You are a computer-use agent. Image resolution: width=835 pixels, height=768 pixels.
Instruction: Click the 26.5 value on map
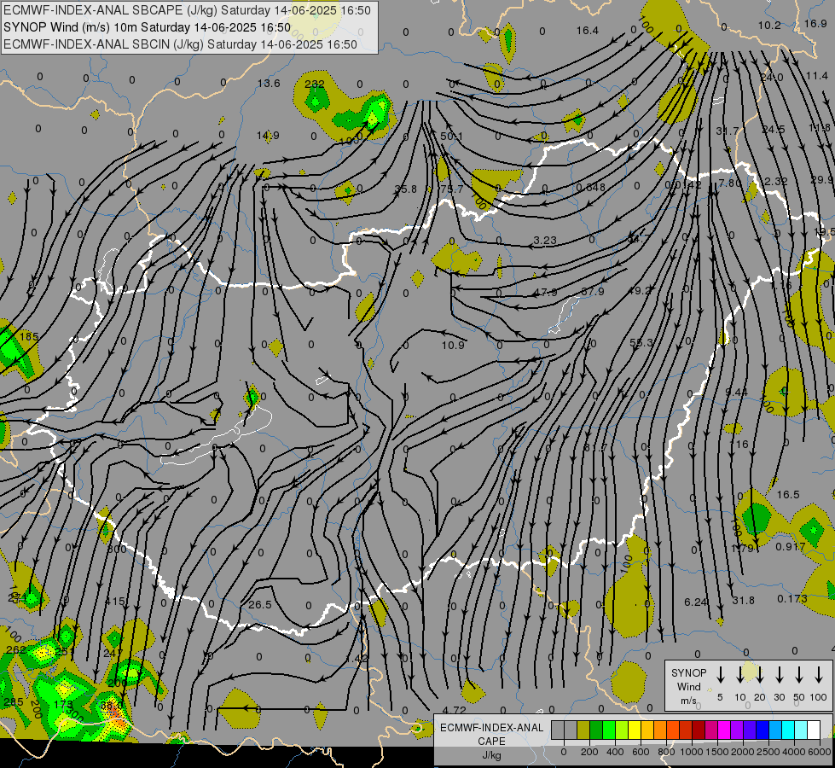[260, 604]
